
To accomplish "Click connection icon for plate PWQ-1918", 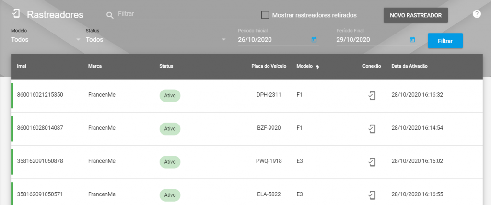I will pos(372,162).
